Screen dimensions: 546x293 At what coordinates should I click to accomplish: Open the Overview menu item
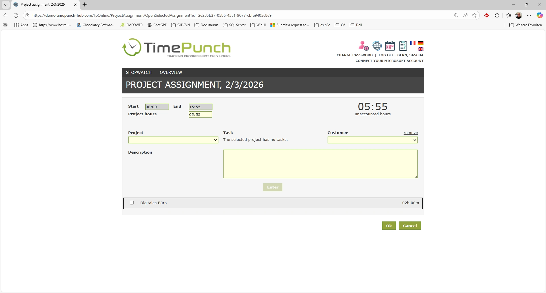(171, 72)
